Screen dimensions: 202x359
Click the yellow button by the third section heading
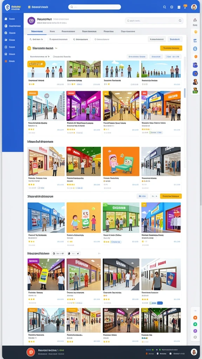(x=171, y=196)
